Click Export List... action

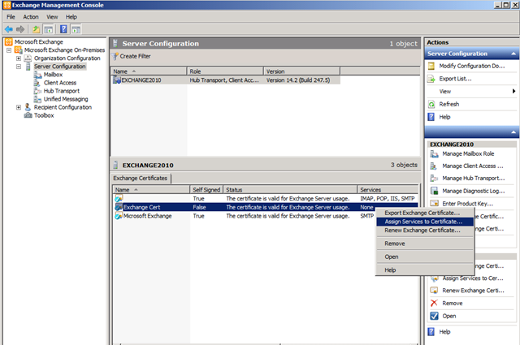coord(455,79)
